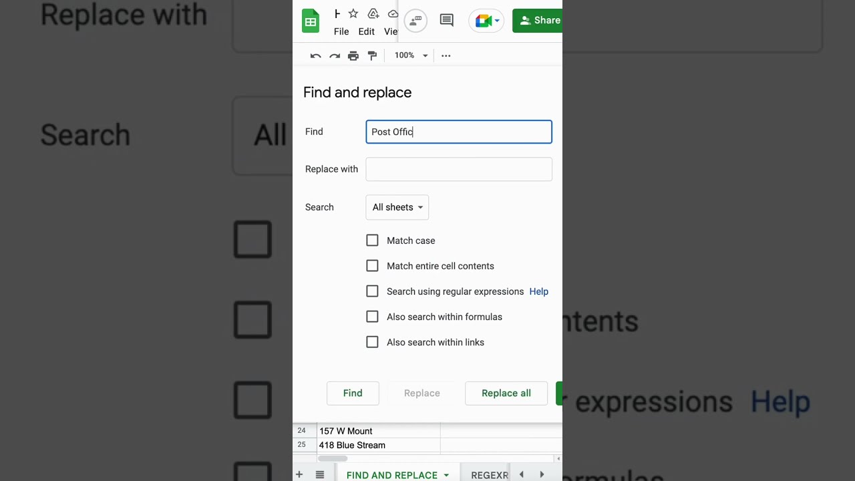Tick Search using regular expressions checkbox
The height and width of the screenshot is (481, 855).
pyautogui.click(x=372, y=291)
